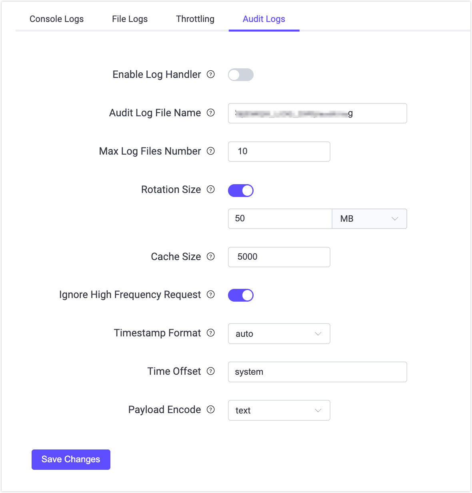Click help icon beside Audit Log File Name
This screenshot has height=493, width=472.
[x=211, y=113]
